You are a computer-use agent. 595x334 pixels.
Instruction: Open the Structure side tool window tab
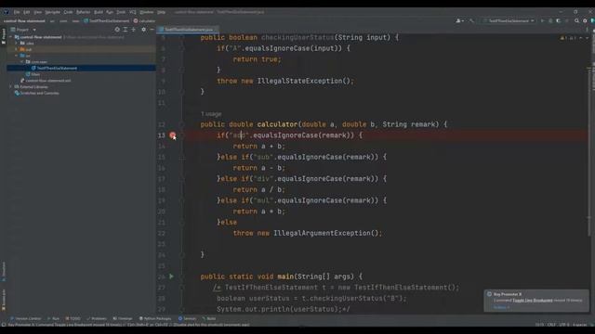click(4, 271)
